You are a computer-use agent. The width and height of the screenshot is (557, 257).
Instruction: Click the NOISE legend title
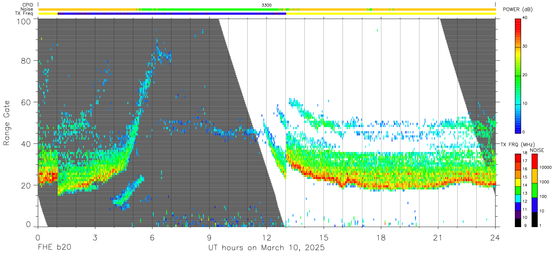coord(537,150)
